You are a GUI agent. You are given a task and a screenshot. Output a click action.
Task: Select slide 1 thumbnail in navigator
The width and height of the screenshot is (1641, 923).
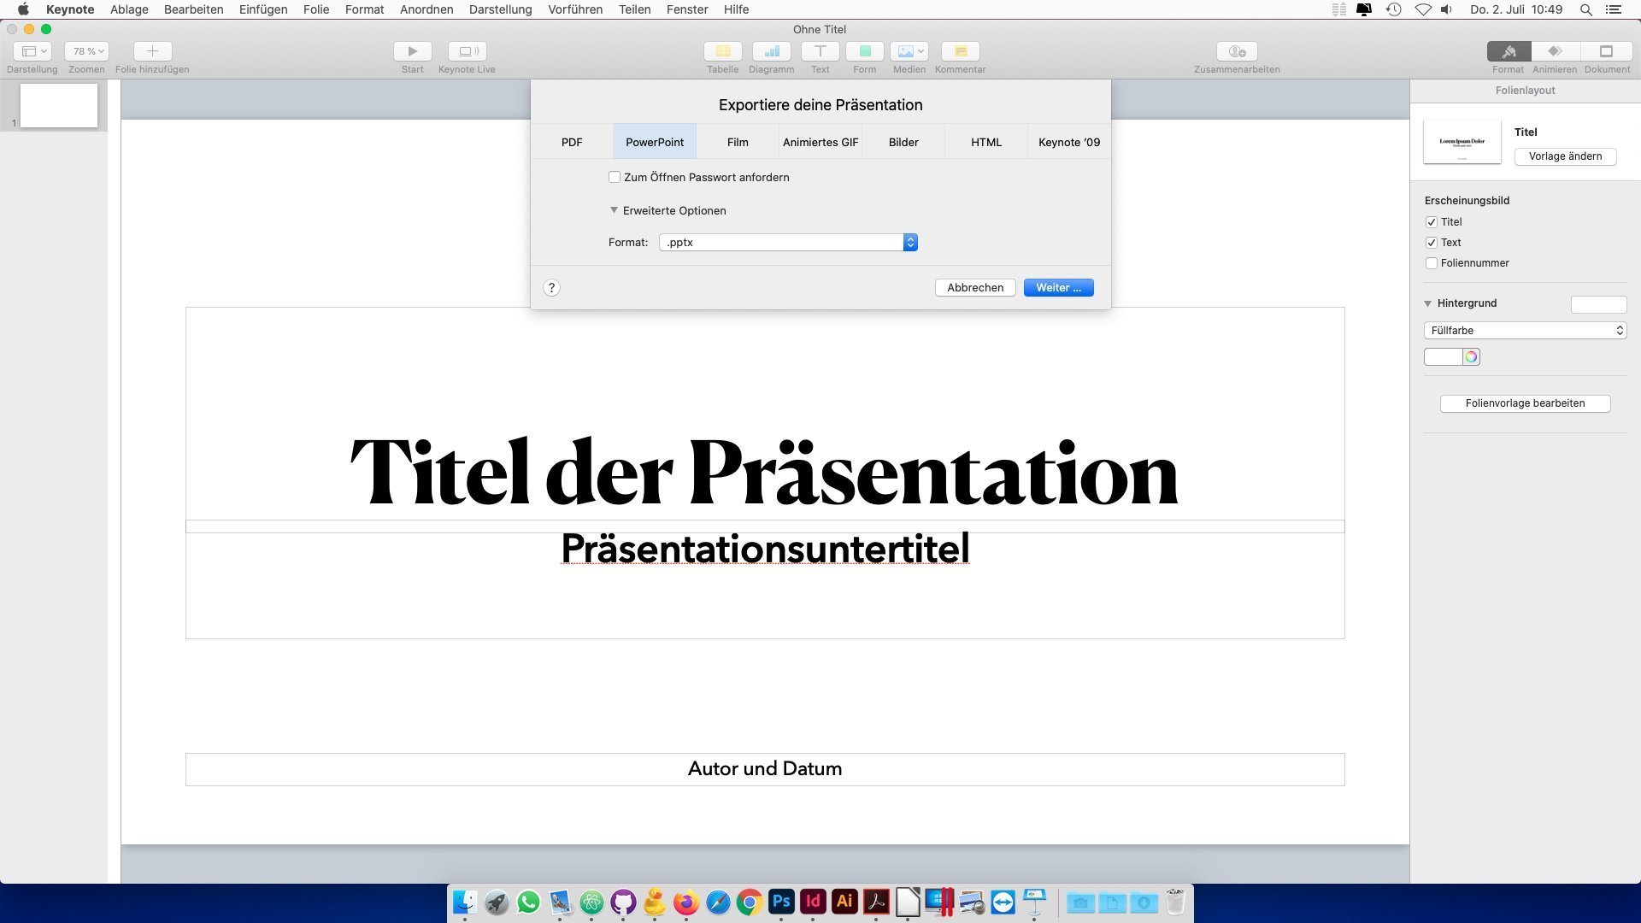[x=59, y=106]
